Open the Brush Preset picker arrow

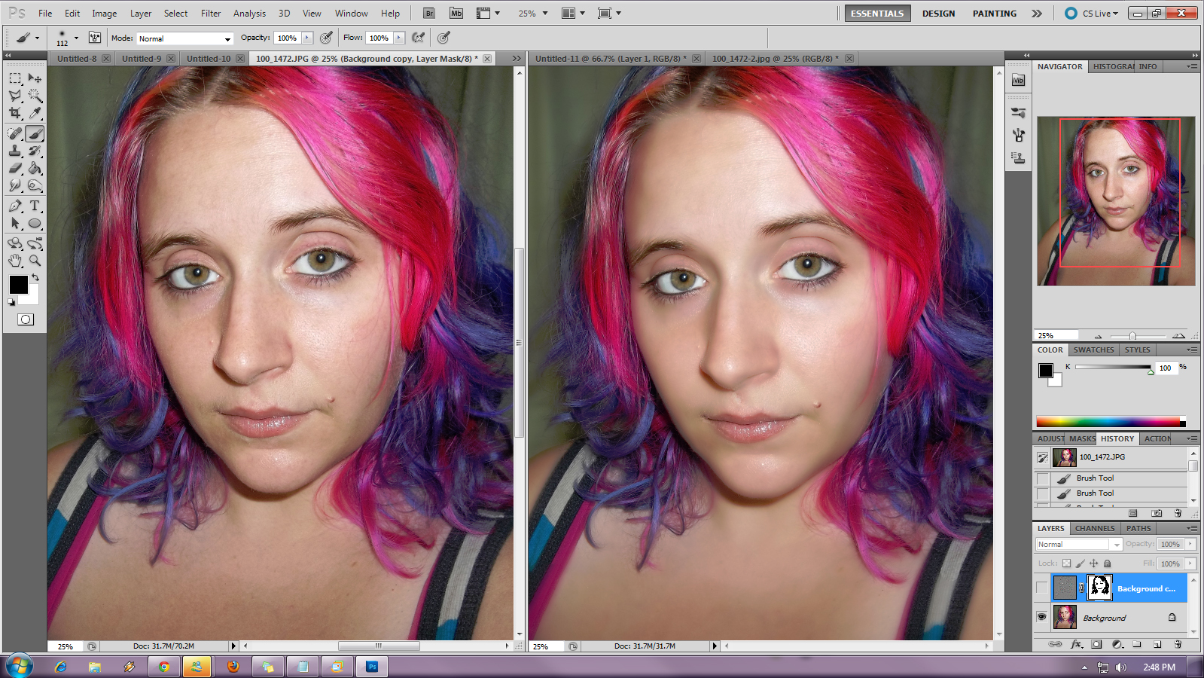tap(76, 38)
